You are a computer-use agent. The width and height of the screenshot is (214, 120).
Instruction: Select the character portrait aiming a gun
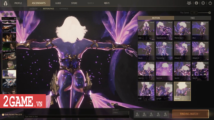click(x=9, y=55)
